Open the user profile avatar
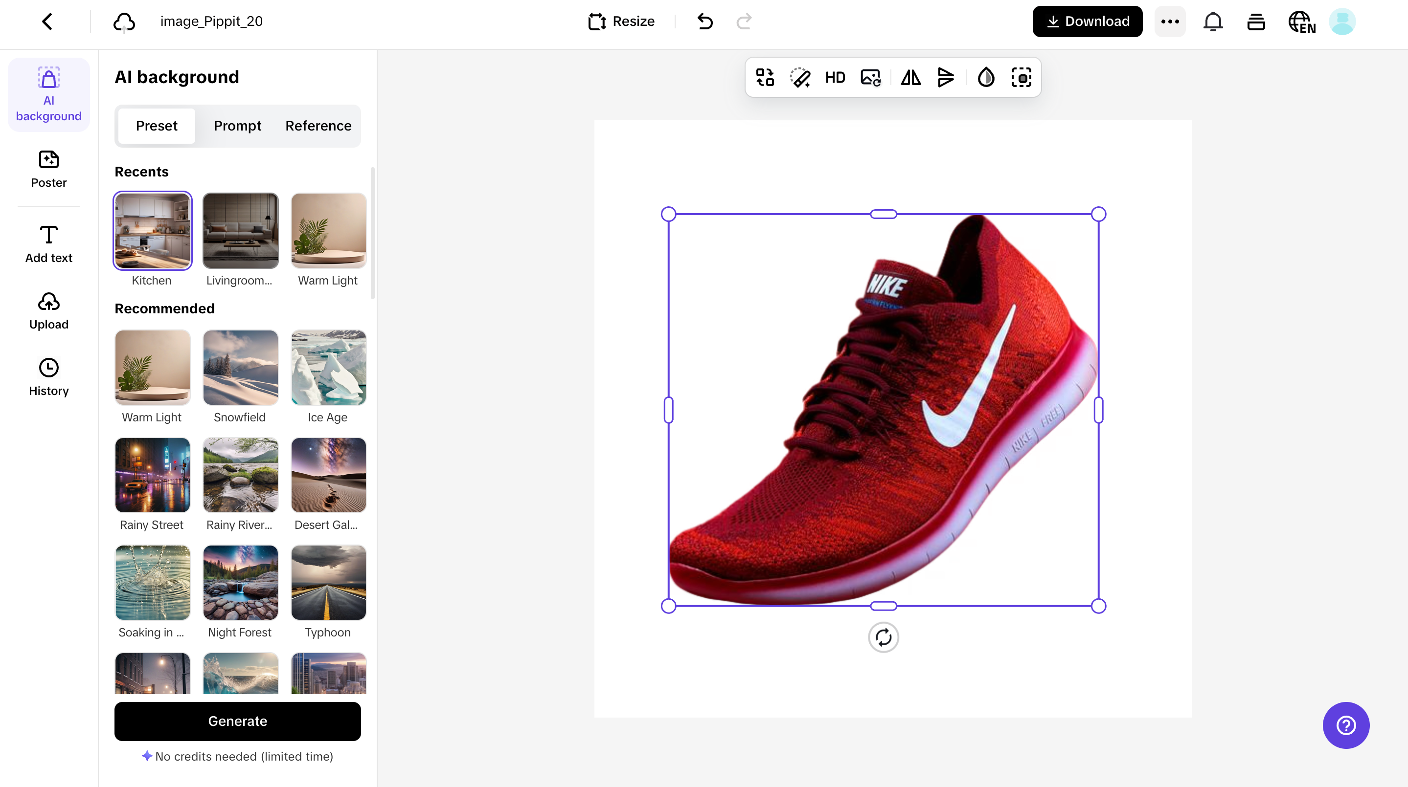This screenshot has width=1408, height=787. tap(1342, 22)
